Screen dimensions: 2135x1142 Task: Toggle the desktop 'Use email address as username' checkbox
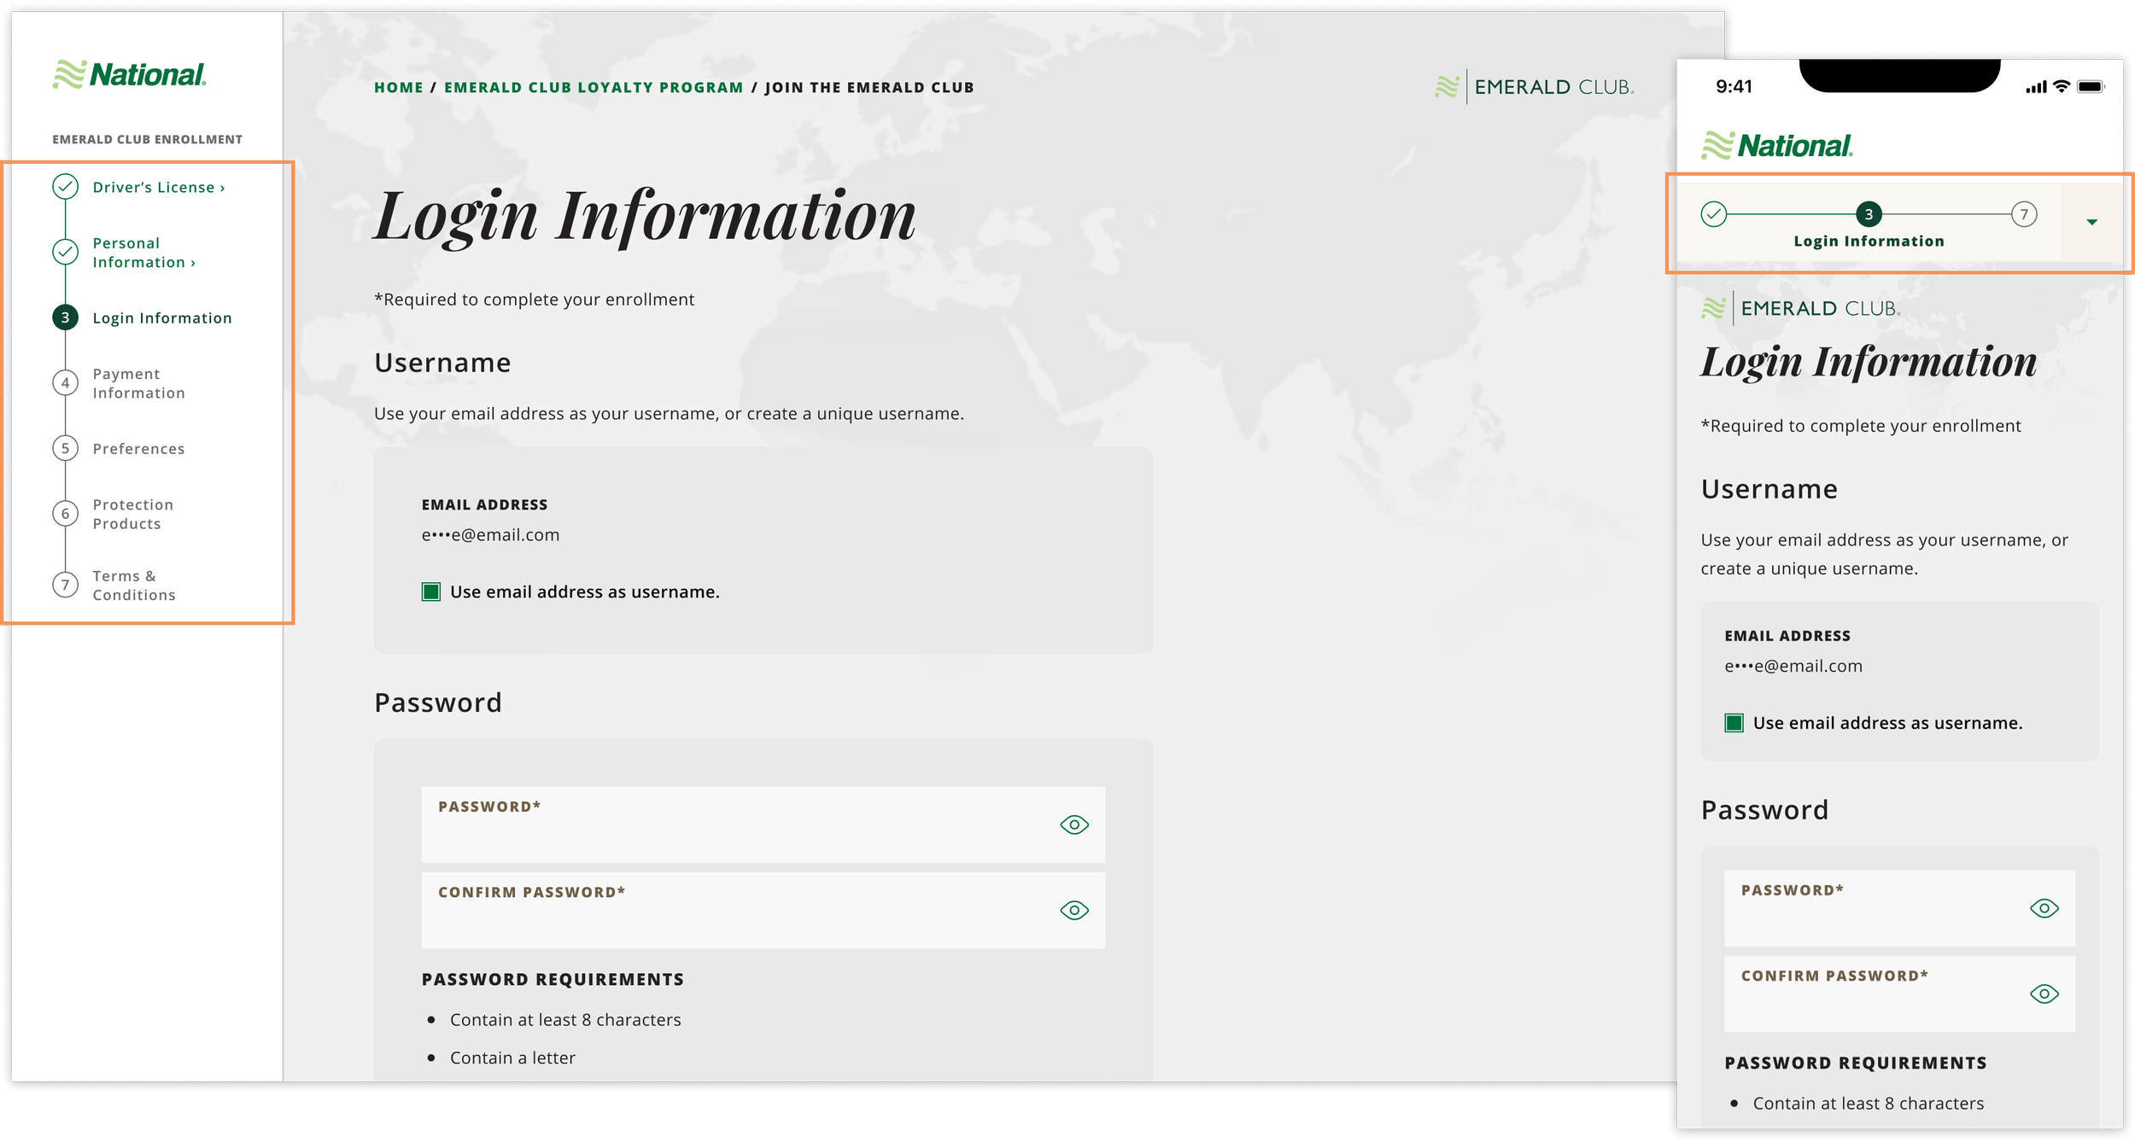pyautogui.click(x=431, y=592)
